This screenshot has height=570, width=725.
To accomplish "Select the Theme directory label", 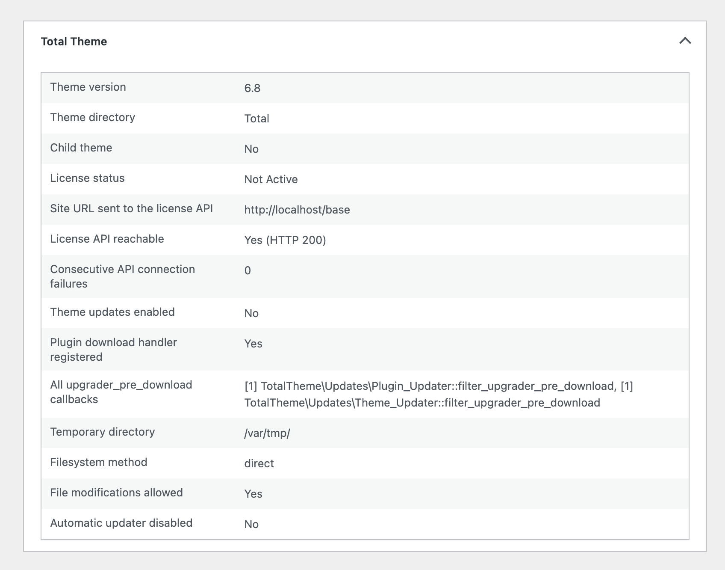I will (x=93, y=117).
